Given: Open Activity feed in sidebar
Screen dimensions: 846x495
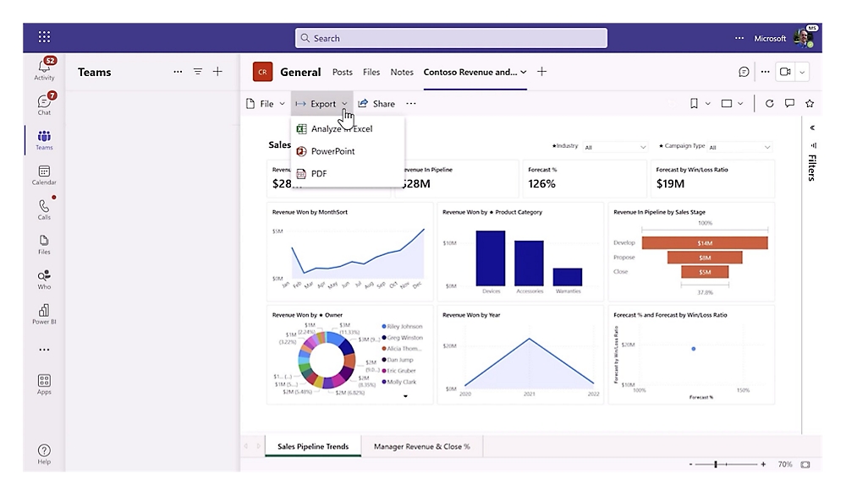Looking at the screenshot, I should pyautogui.click(x=44, y=69).
